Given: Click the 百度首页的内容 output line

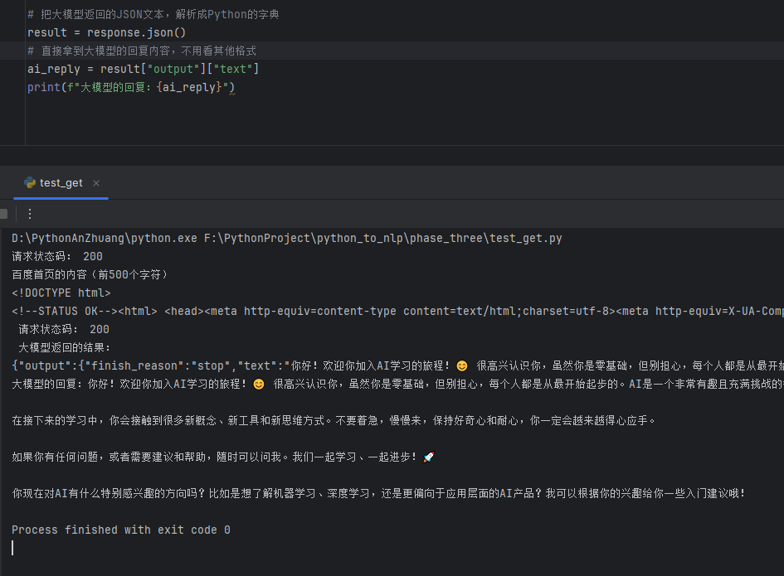Looking at the screenshot, I should [x=90, y=275].
